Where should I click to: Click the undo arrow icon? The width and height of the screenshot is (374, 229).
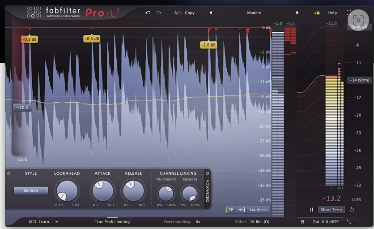tap(148, 13)
